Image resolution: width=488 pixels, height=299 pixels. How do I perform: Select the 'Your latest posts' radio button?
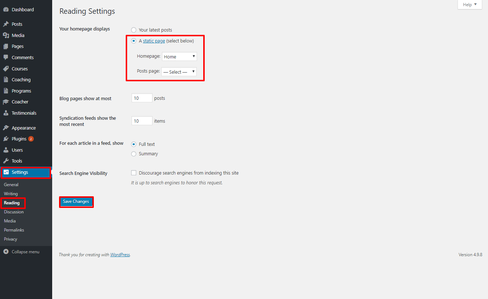click(x=134, y=30)
